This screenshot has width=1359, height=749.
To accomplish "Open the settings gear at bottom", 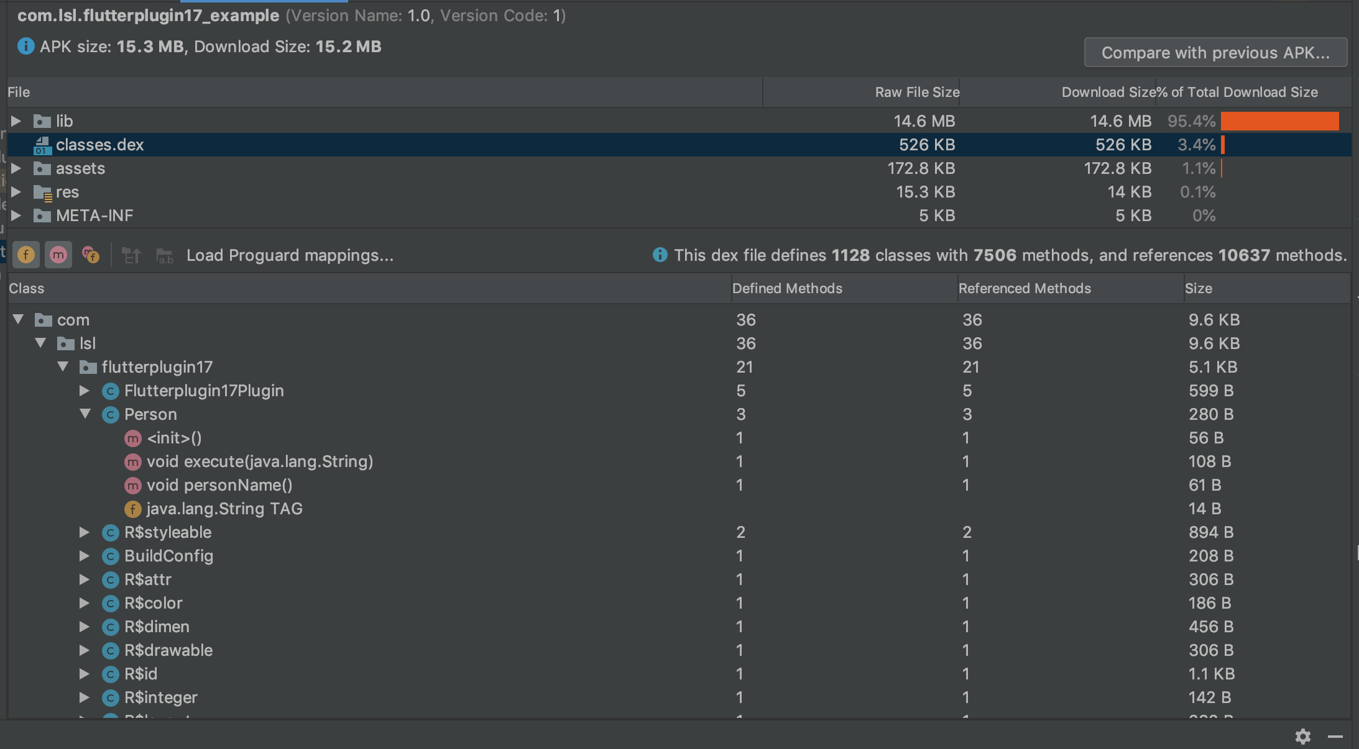I will click(x=1303, y=736).
